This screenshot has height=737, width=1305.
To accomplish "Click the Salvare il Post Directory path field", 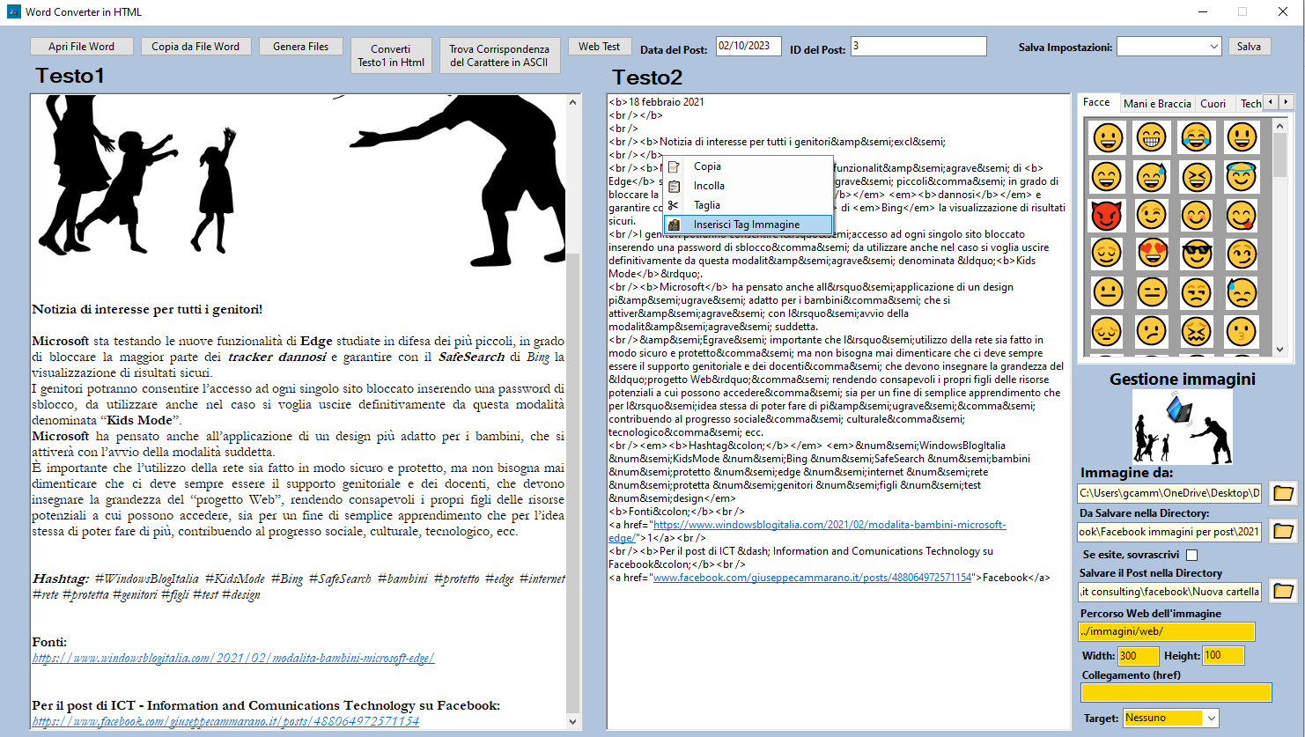I will click(x=1169, y=592).
